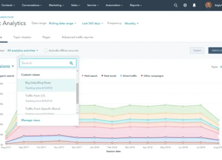
Task: Toggle the Direct traffic legend dot
Action: coord(121,75)
